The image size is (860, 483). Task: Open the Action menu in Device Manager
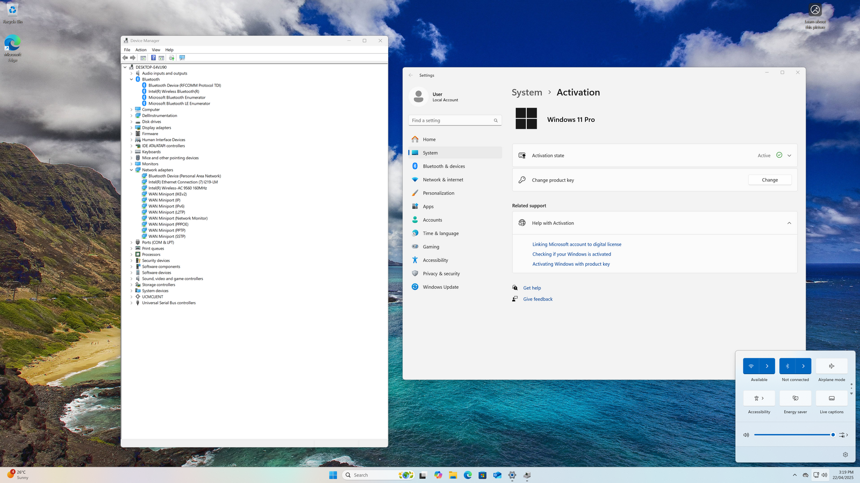click(141, 50)
